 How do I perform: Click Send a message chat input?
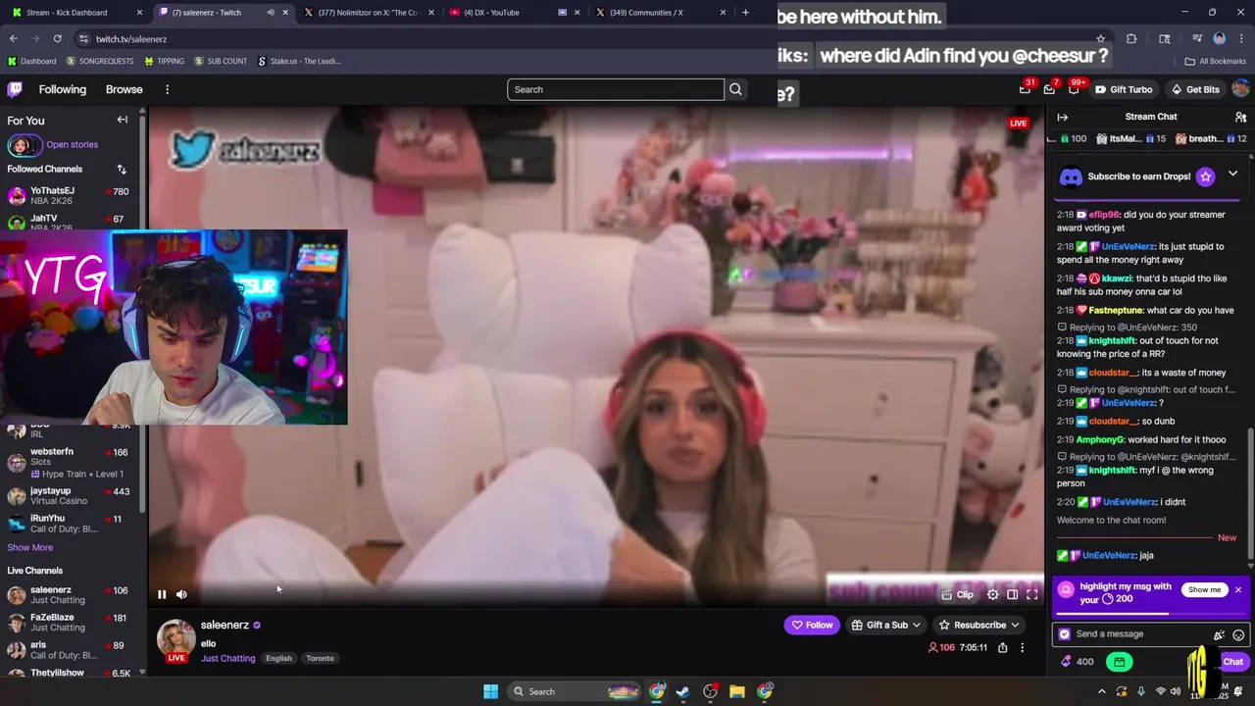point(1137,634)
